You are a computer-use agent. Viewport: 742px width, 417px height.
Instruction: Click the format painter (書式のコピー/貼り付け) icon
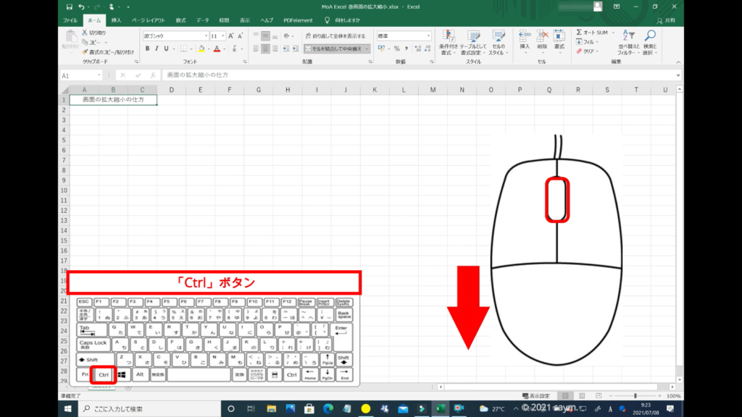(x=85, y=52)
